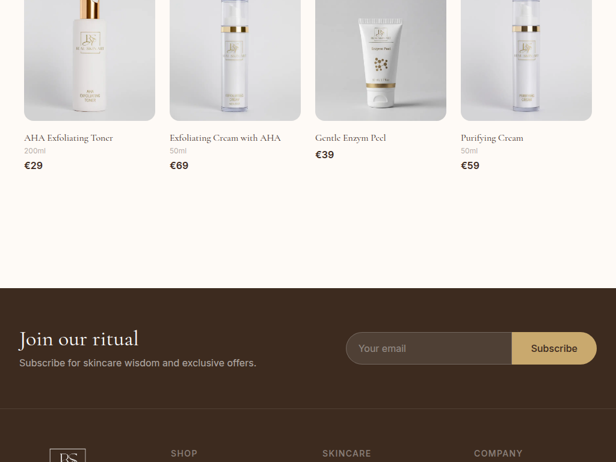Open the AHA Exfoliating Toner product image
616x462 pixels.
click(x=90, y=60)
